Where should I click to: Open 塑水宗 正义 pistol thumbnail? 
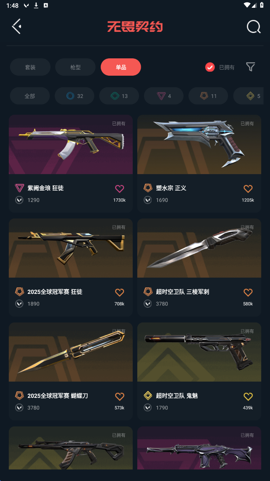click(199, 144)
